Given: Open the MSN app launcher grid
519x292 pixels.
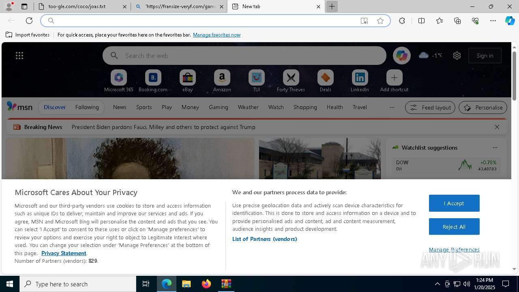Looking at the screenshot, I should pos(19,56).
